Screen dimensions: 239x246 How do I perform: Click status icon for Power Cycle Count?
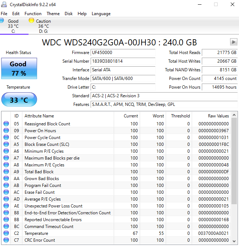[x=6, y=137]
